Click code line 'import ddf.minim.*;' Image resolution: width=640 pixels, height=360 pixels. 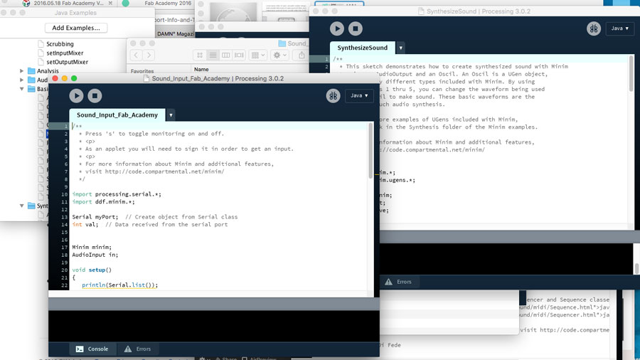(103, 202)
